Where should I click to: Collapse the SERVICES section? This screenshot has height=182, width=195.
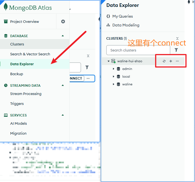63,115
